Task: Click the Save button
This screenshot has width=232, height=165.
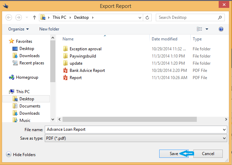Action: click(x=174, y=154)
